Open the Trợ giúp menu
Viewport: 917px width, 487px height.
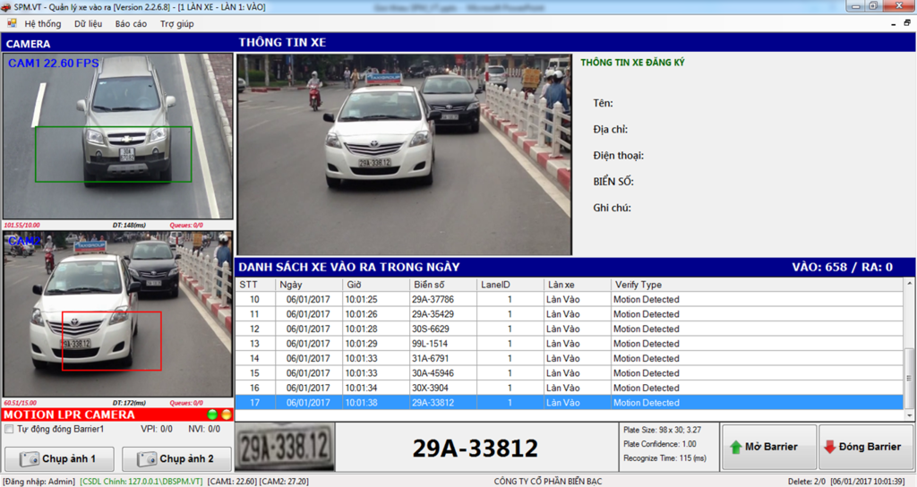[176, 23]
